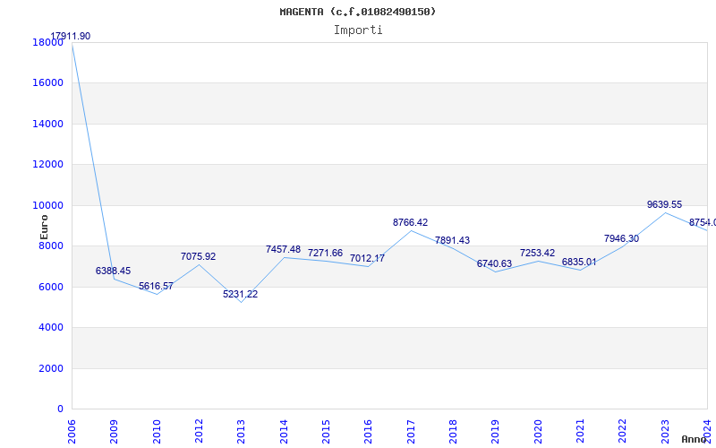The image size is (716, 448).
Task: Click the 0 y-axis tick label
Action: (60, 409)
